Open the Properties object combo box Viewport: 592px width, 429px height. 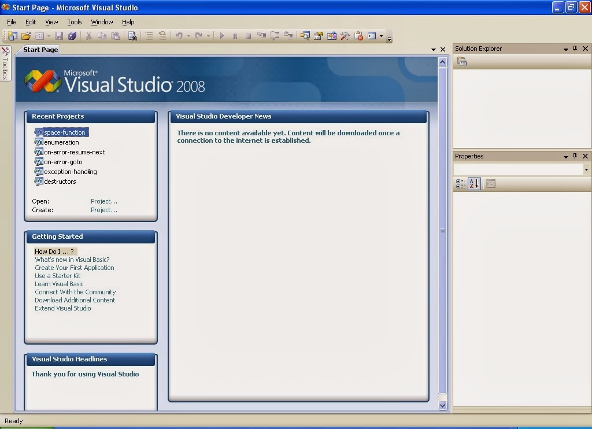(x=522, y=169)
